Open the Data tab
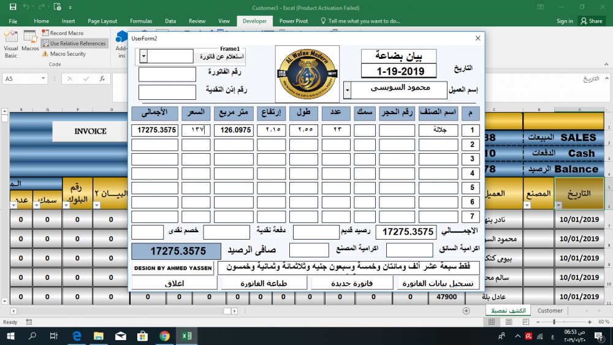The height and width of the screenshot is (345, 613). [170, 21]
